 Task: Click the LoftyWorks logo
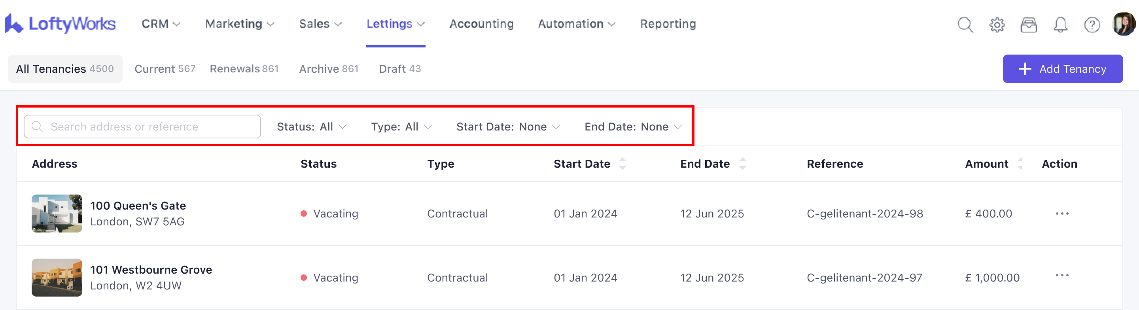[x=60, y=24]
